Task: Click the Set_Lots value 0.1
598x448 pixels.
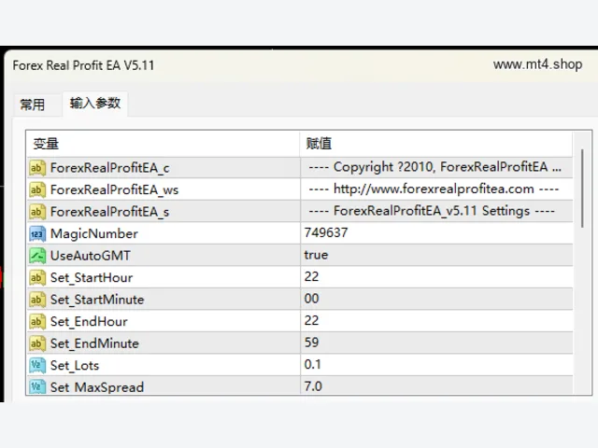Action: [x=312, y=364]
